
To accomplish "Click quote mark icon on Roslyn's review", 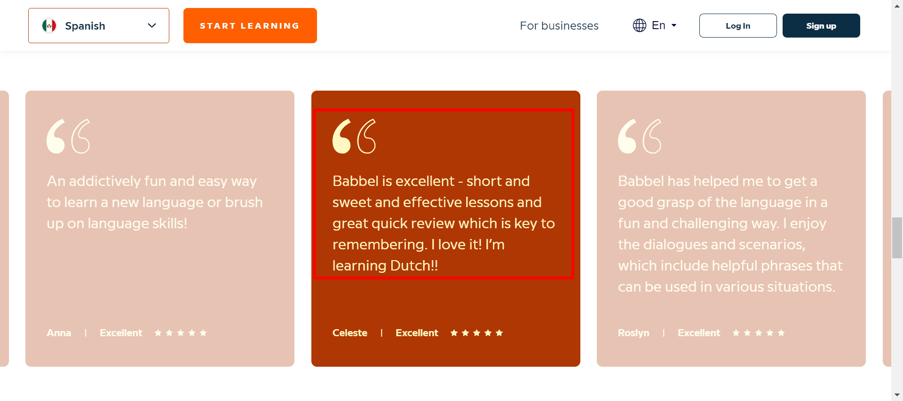I will (x=640, y=136).
